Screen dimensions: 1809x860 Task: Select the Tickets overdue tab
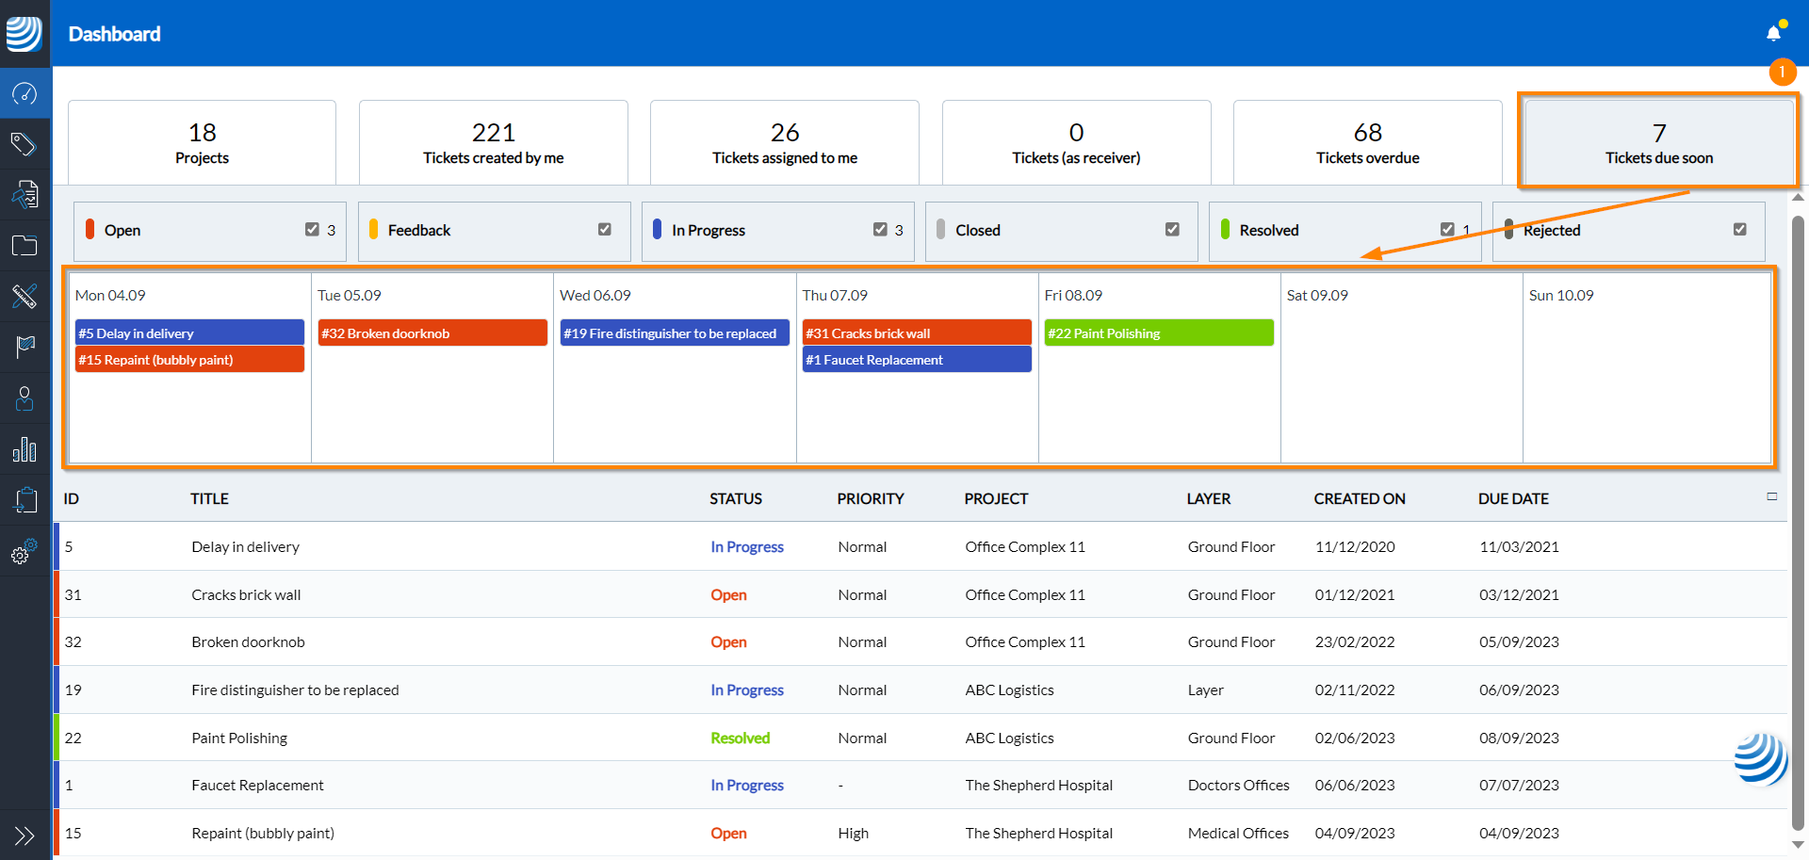tap(1367, 142)
